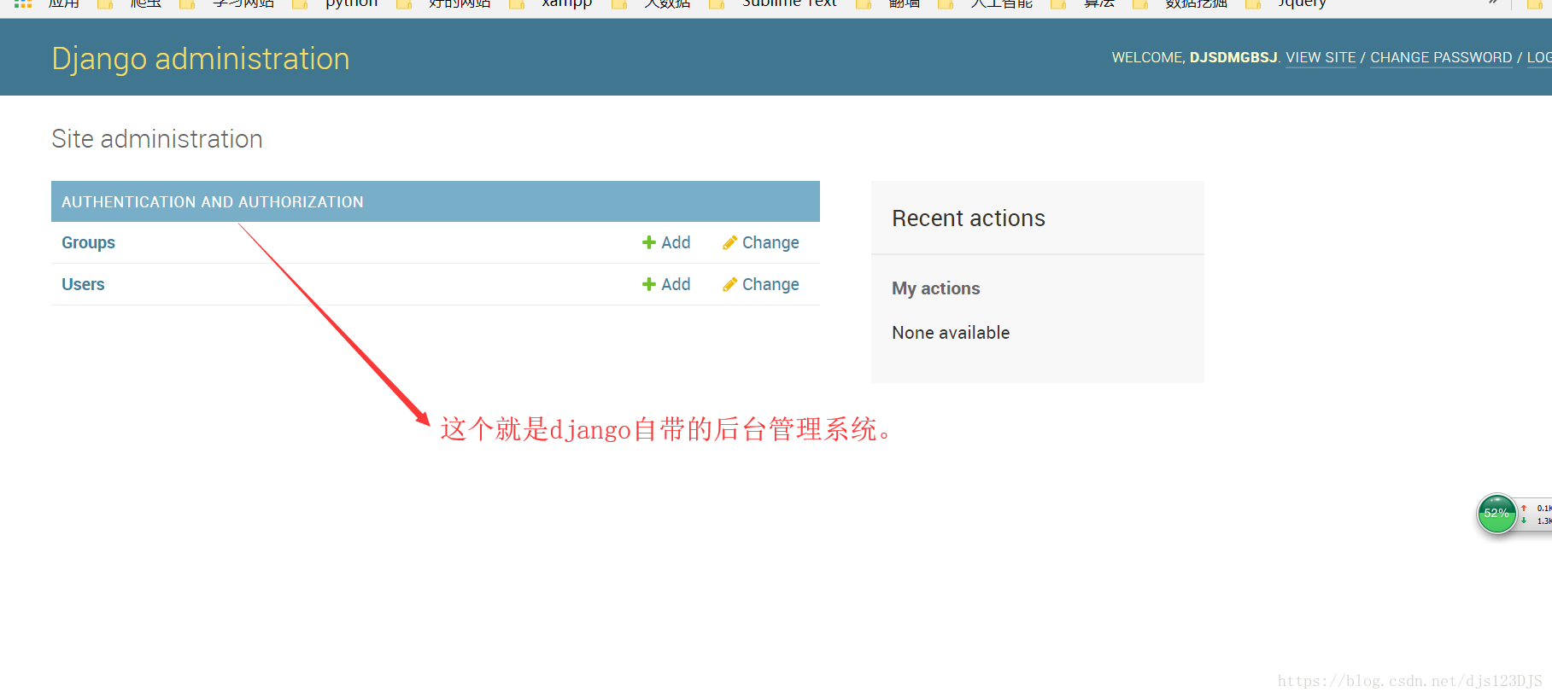Click the Django administration site title
The height and width of the screenshot is (698, 1552).
pyautogui.click(x=201, y=59)
